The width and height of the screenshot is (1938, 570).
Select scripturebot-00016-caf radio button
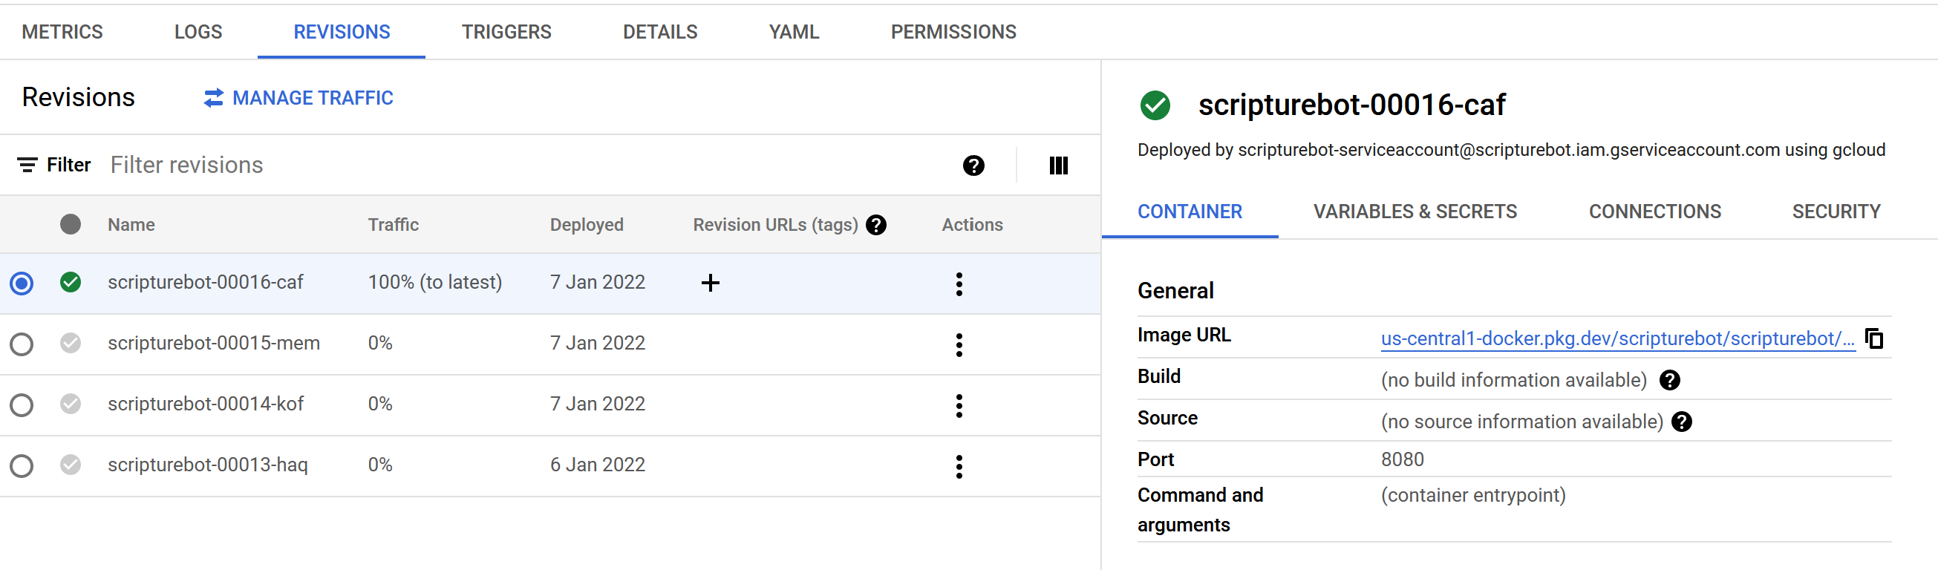[21, 284]
